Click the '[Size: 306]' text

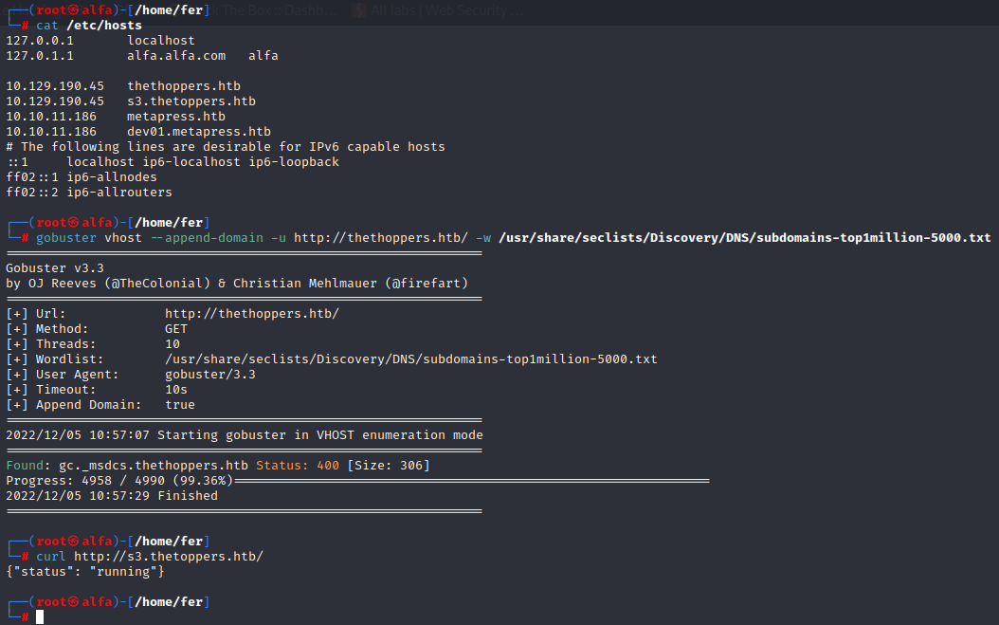point(389,466)
